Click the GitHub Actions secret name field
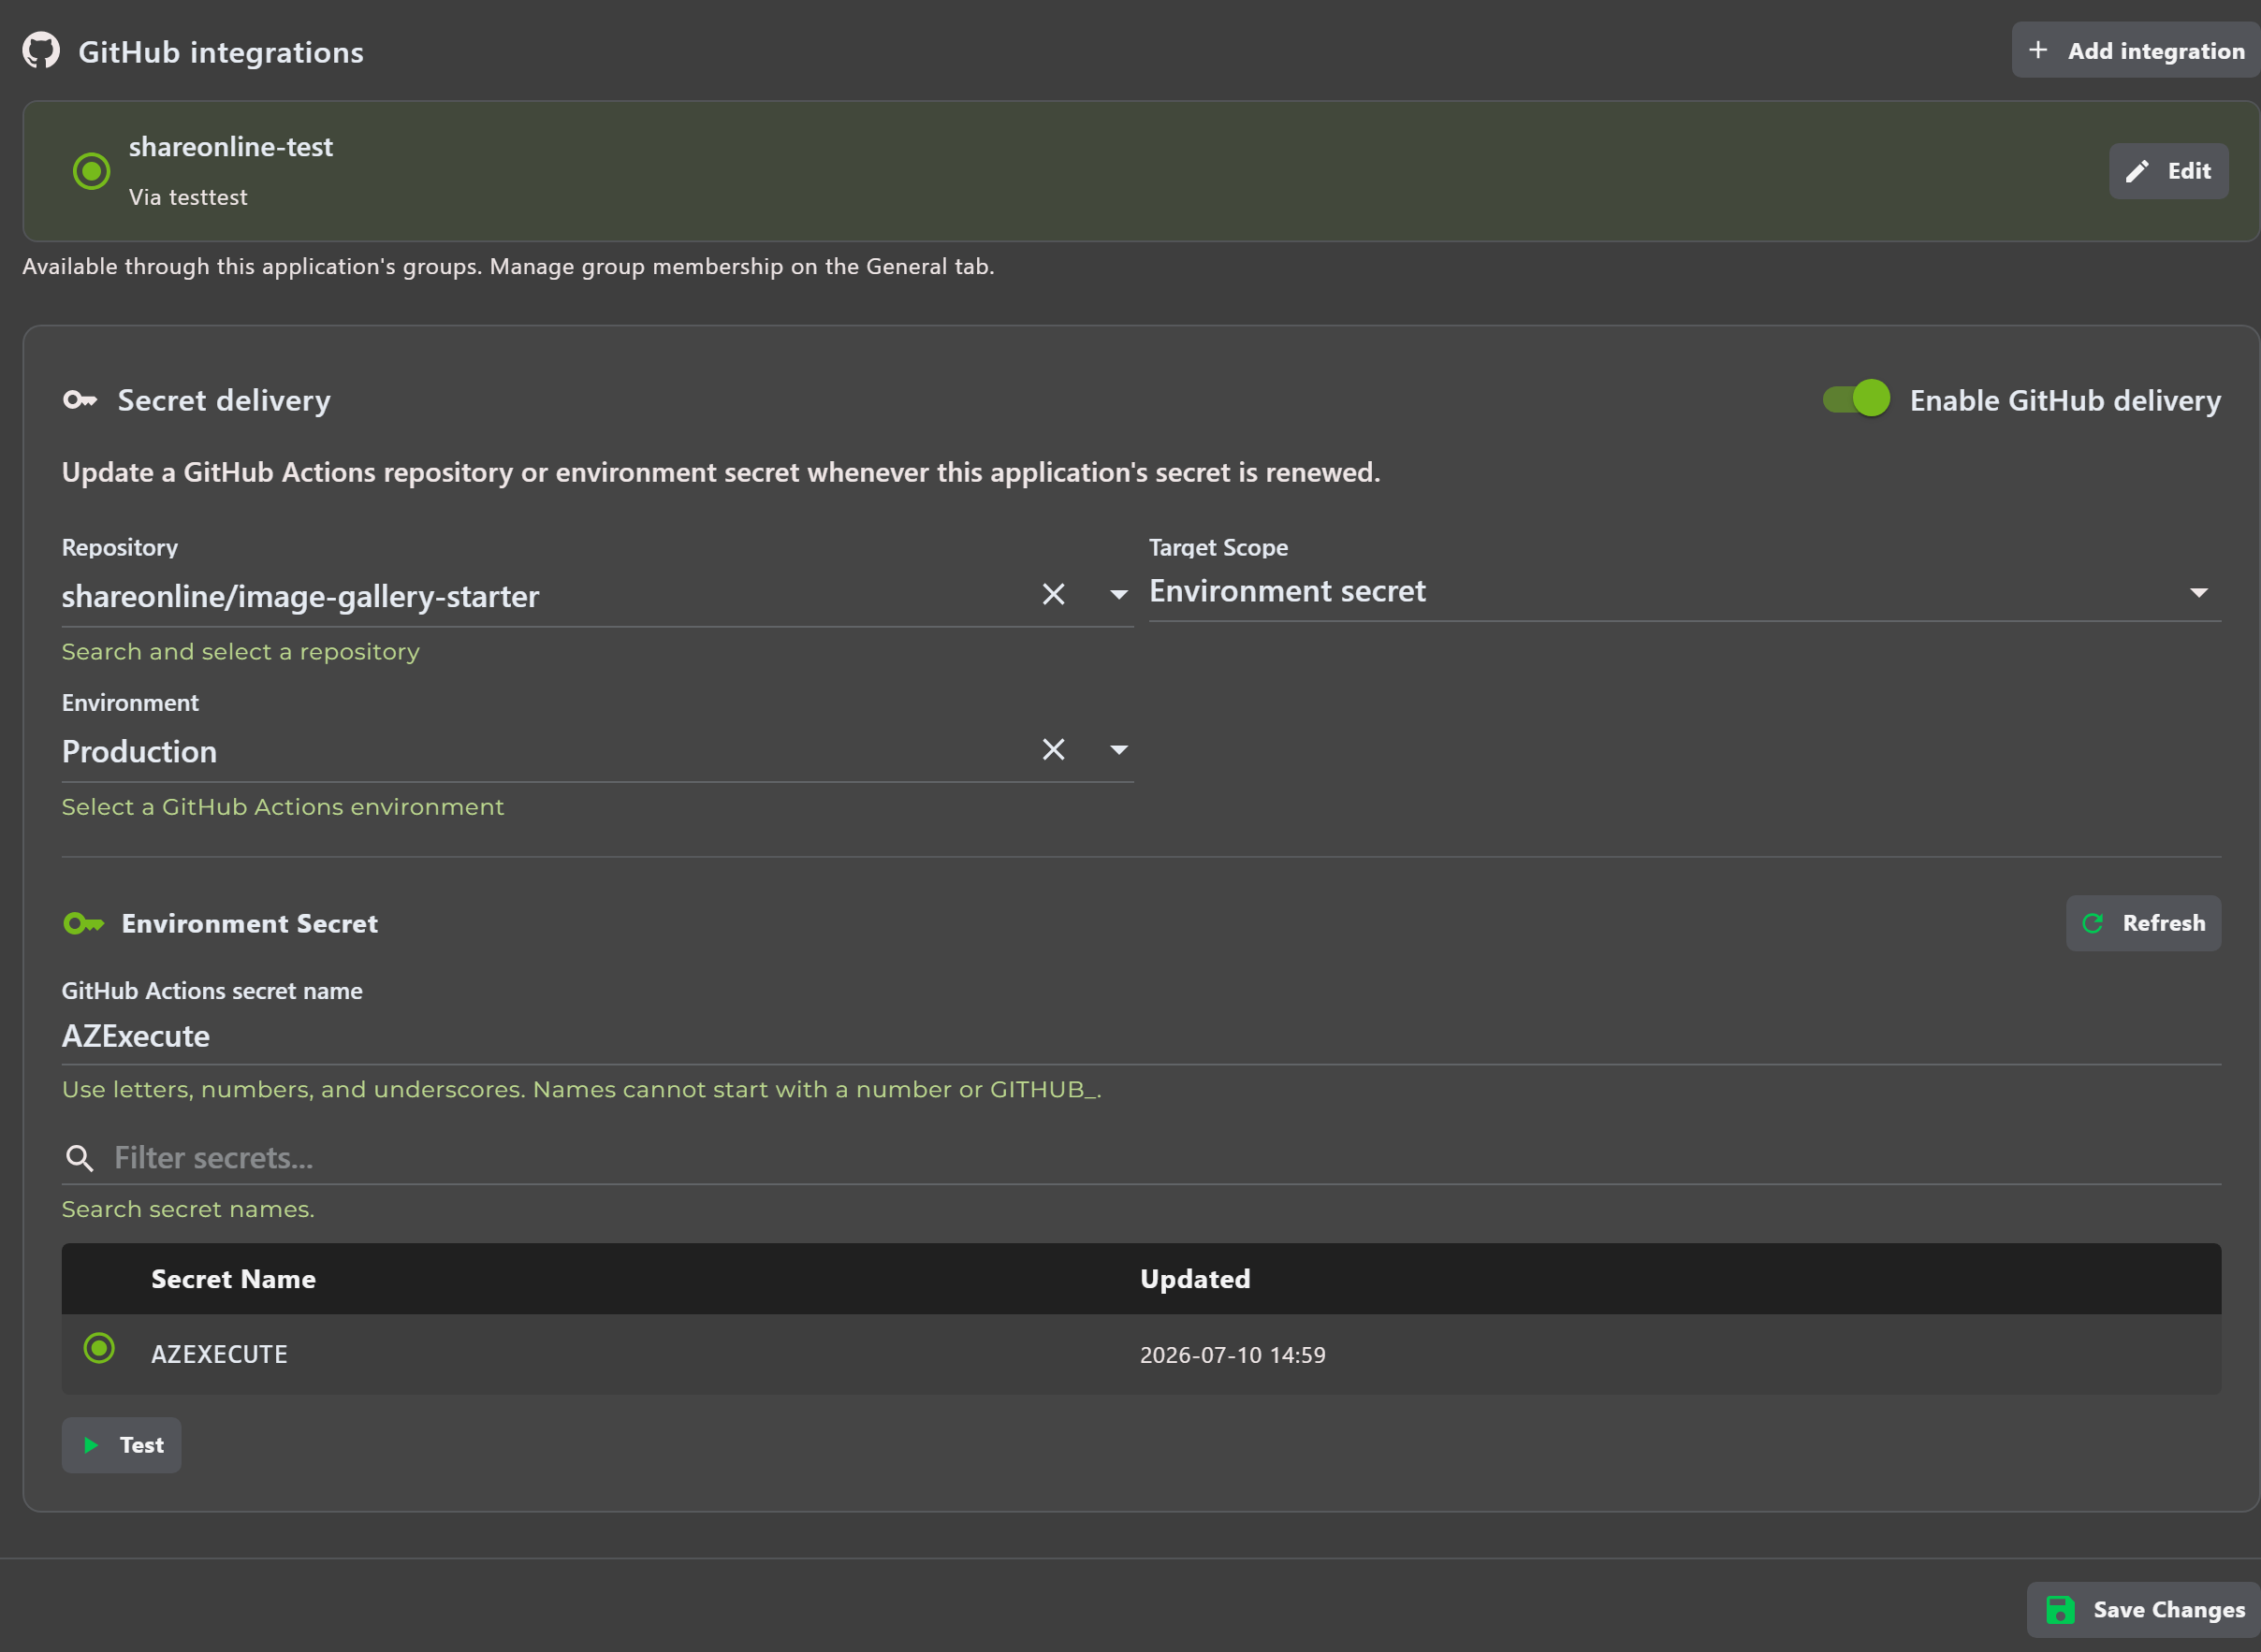Image resolution: width=2261 pixels, height=1652 pixels. click(1141, 1037)
